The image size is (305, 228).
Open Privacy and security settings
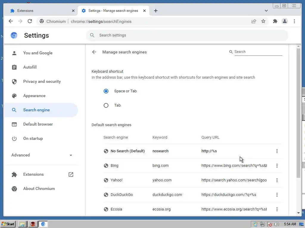[41, 81]
